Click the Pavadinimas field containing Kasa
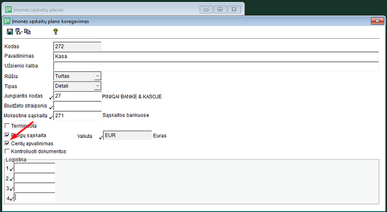The image size is (387, 212). point(216,56)
